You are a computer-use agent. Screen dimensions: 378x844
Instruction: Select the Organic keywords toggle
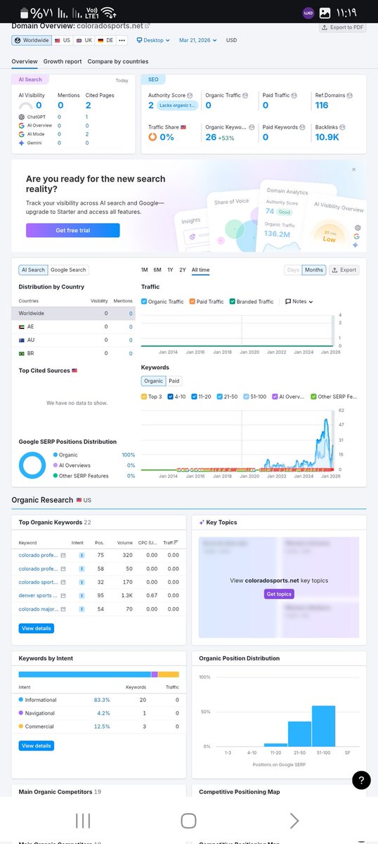(153, 381)
